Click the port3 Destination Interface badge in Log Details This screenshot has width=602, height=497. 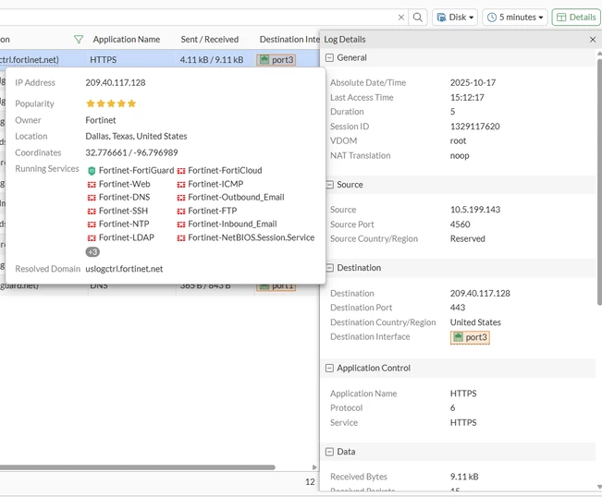pyautogui.click(x=470, y=337)
